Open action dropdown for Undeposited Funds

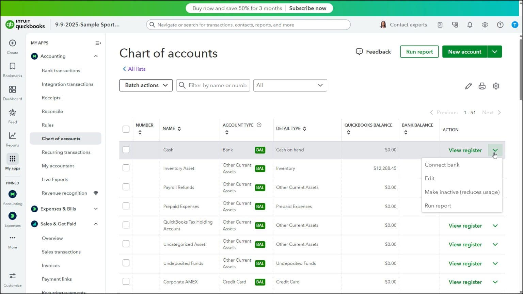click(495, 263)
